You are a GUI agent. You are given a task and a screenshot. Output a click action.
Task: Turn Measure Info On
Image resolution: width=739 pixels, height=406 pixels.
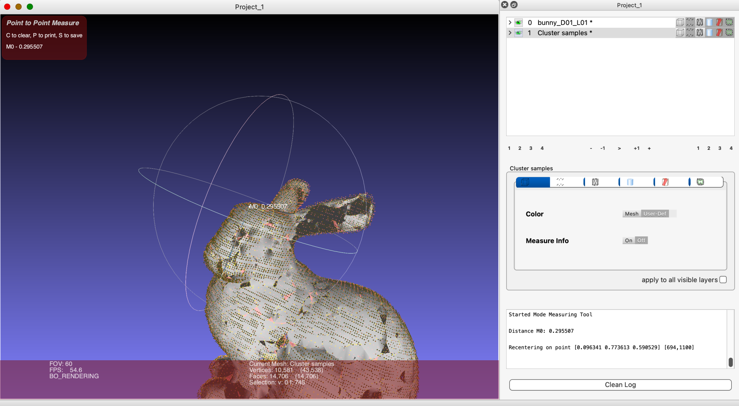pos(629,241)
